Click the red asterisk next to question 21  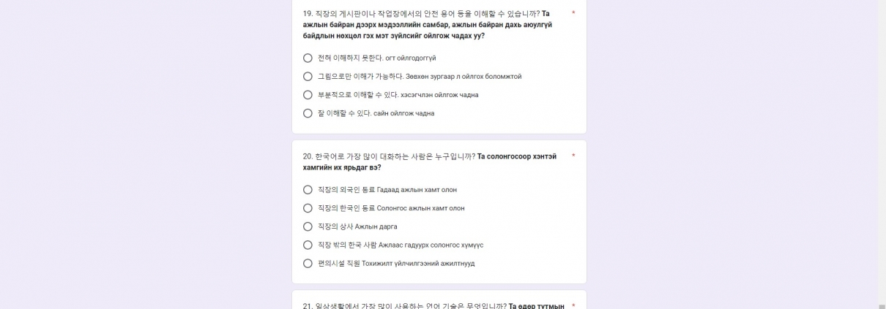click(573, 305)
